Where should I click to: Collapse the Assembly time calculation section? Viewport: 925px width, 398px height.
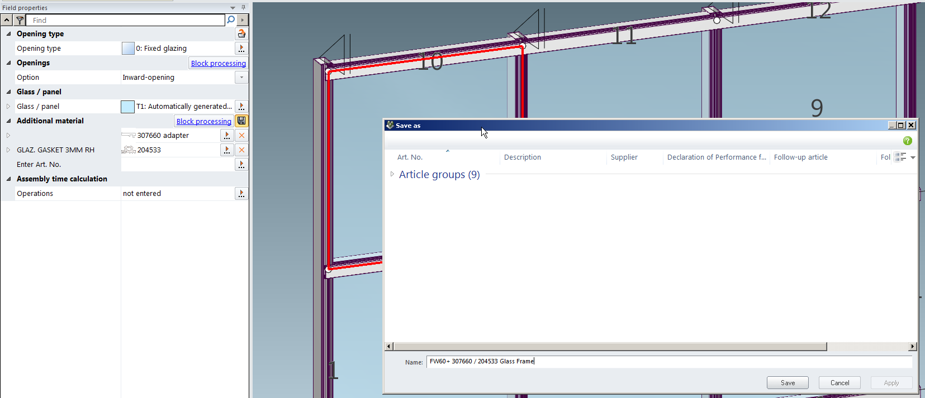[8, 179]
